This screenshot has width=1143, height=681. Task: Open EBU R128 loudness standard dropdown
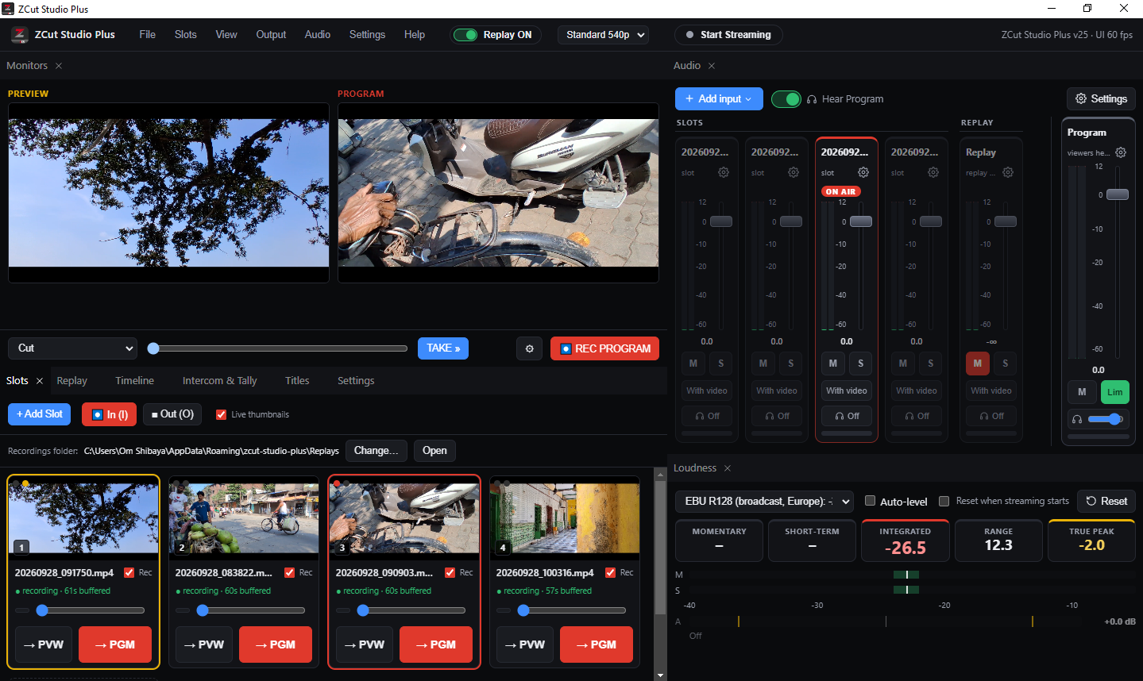point(765,502)
